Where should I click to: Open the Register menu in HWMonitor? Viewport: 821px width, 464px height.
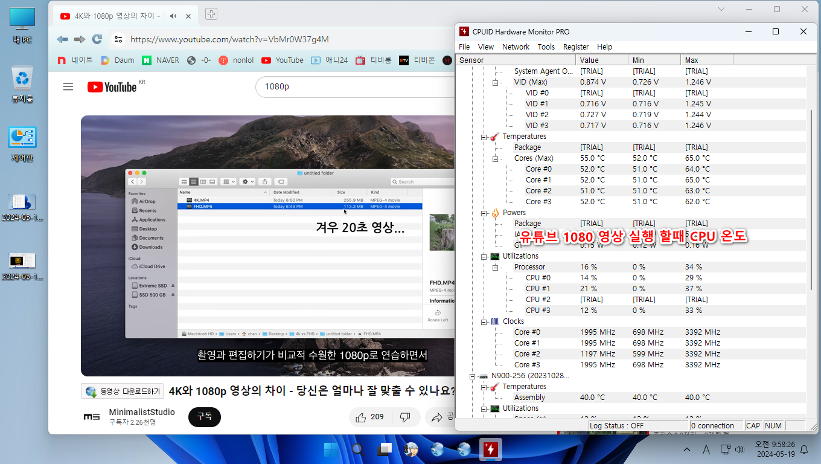tap(576, 47)
